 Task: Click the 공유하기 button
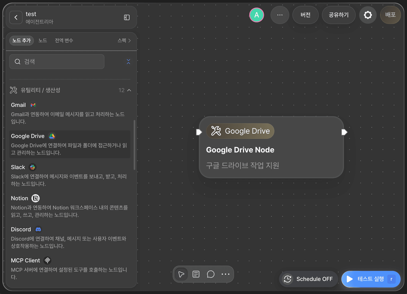[x=339, y=15]
